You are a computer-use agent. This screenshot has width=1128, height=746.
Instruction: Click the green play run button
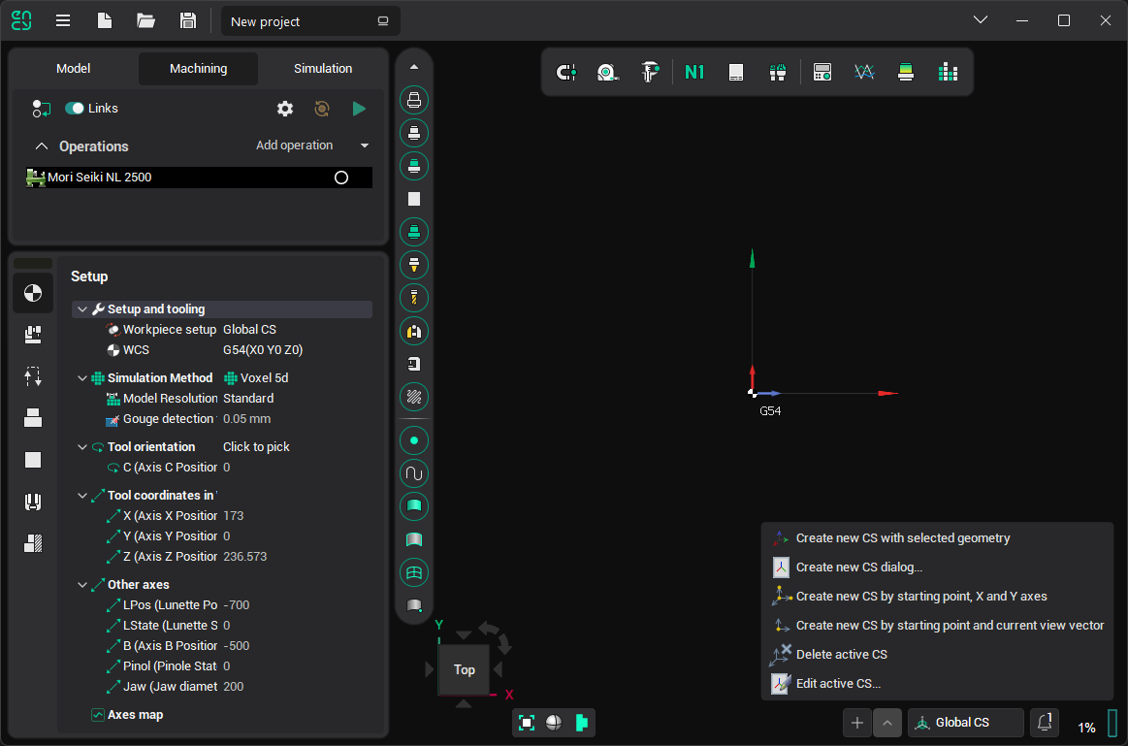[x=359, y=109]
